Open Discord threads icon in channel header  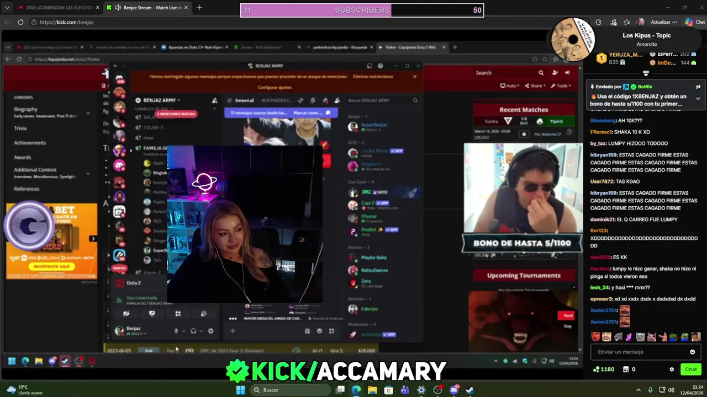(300, 100)
